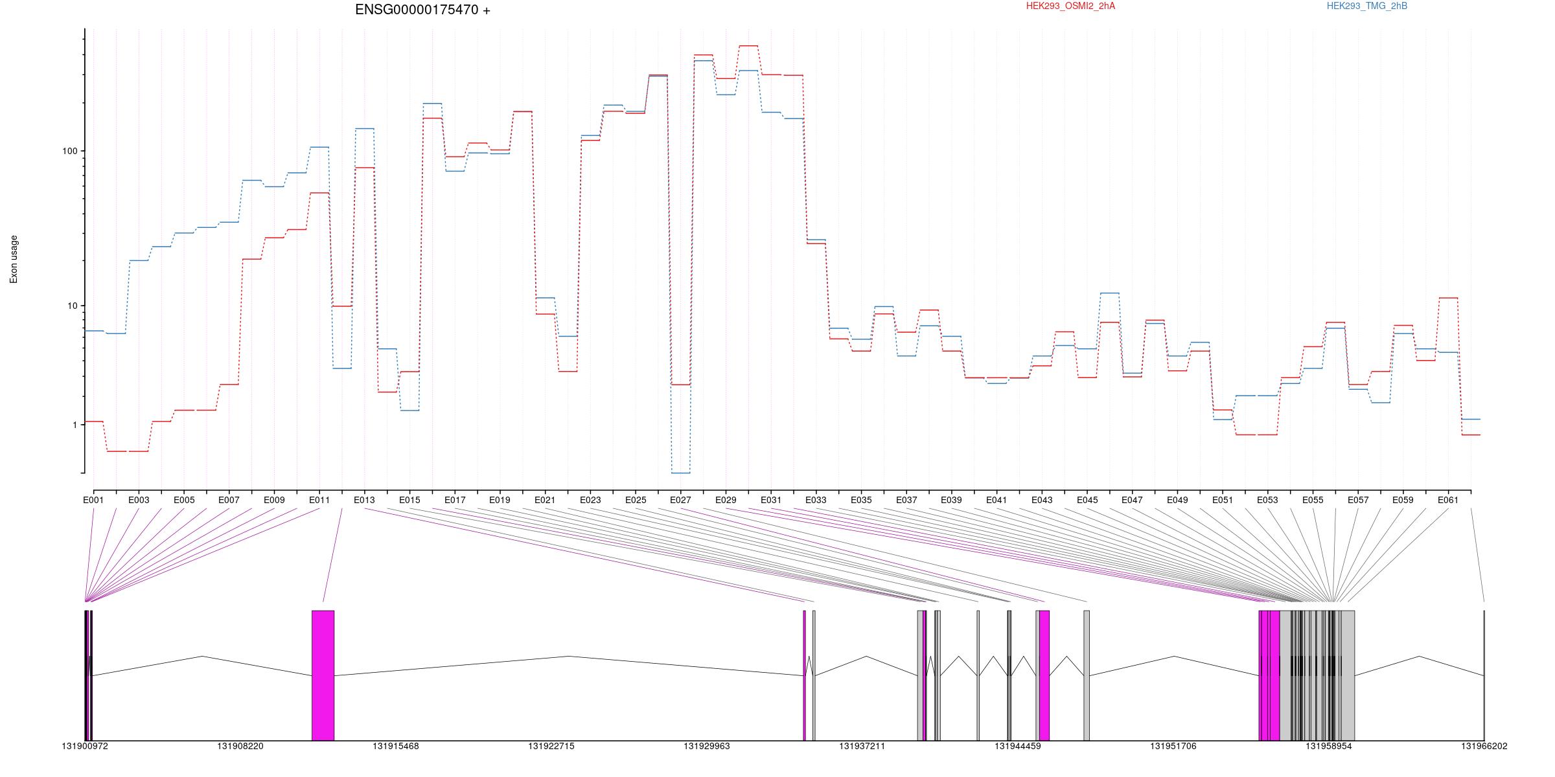This screenshot has height=777, width=1555.
Task: Click the magenta exon block near 131944459
Action: point(1044,675)
